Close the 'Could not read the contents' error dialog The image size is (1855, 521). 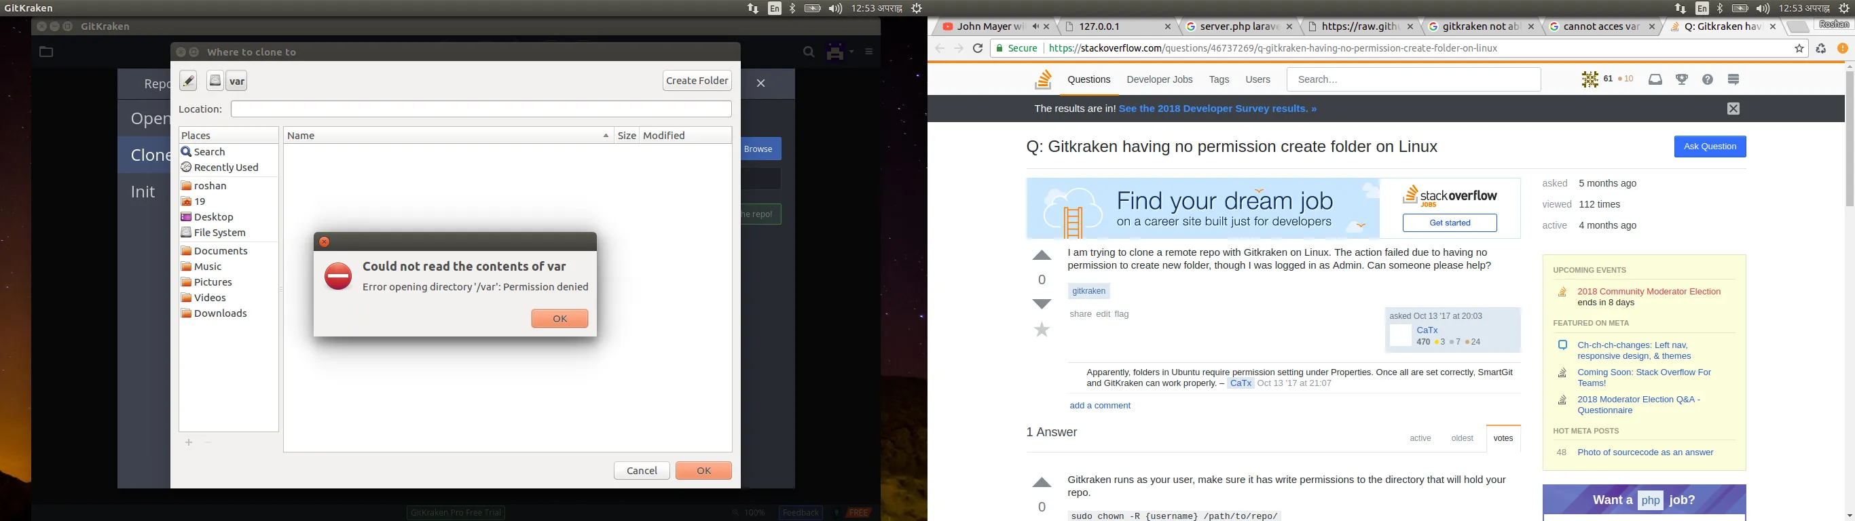[x=324, y=242]
